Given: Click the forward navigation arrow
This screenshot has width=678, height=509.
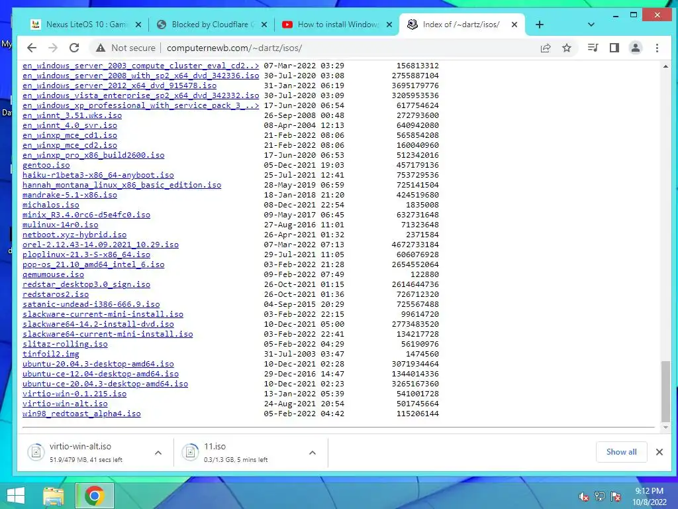Looking at the screenshot, I should point(53,48).
